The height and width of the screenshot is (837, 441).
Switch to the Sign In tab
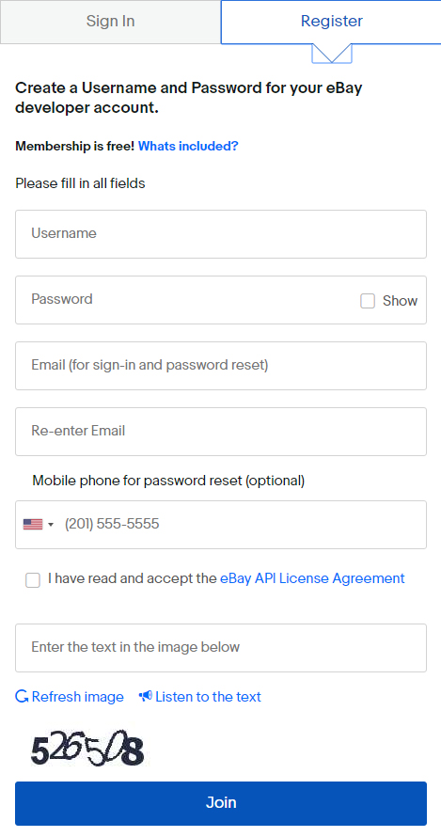(111, 22)
